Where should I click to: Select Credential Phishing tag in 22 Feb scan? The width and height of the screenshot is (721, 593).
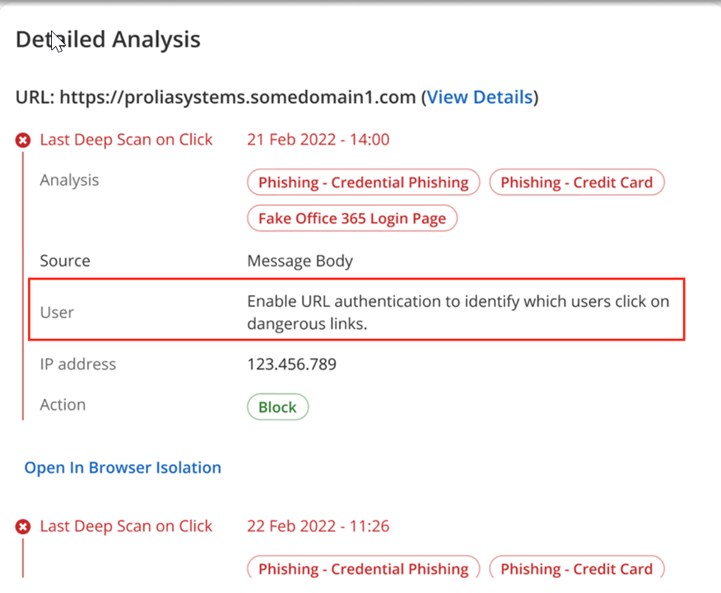363,568
